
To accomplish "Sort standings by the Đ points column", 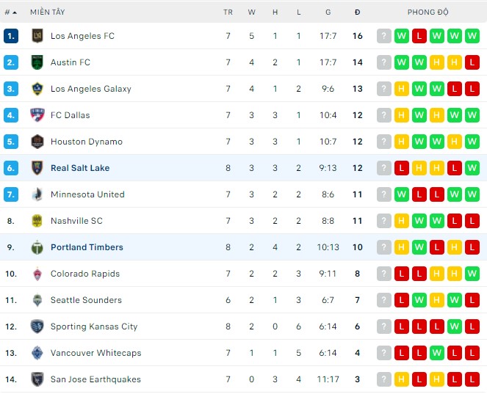I will click(x=357, y=12).
